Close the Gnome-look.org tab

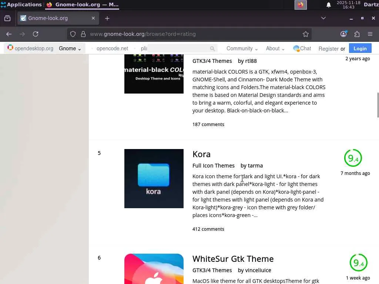(93, 18)
